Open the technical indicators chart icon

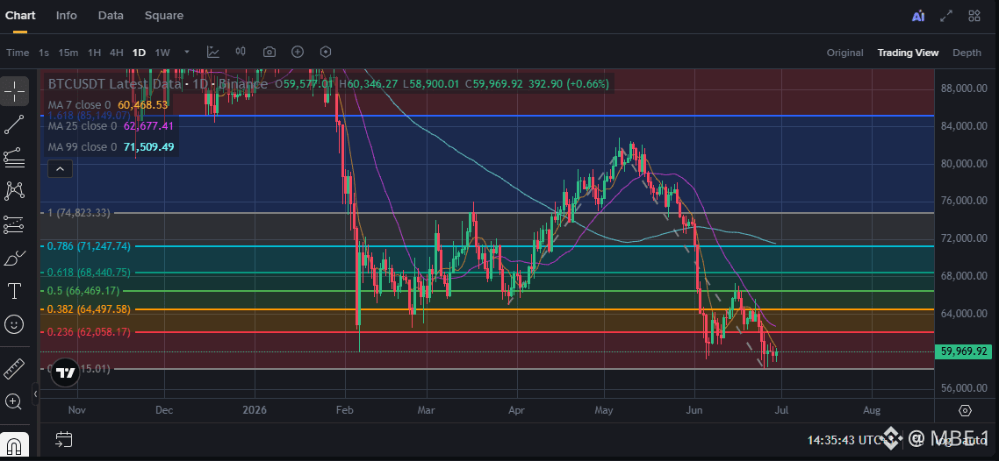[x=212, y=52]
